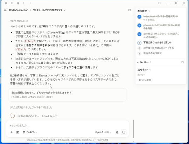
Task: Open the hamburger menu icon
Action: 6,3
